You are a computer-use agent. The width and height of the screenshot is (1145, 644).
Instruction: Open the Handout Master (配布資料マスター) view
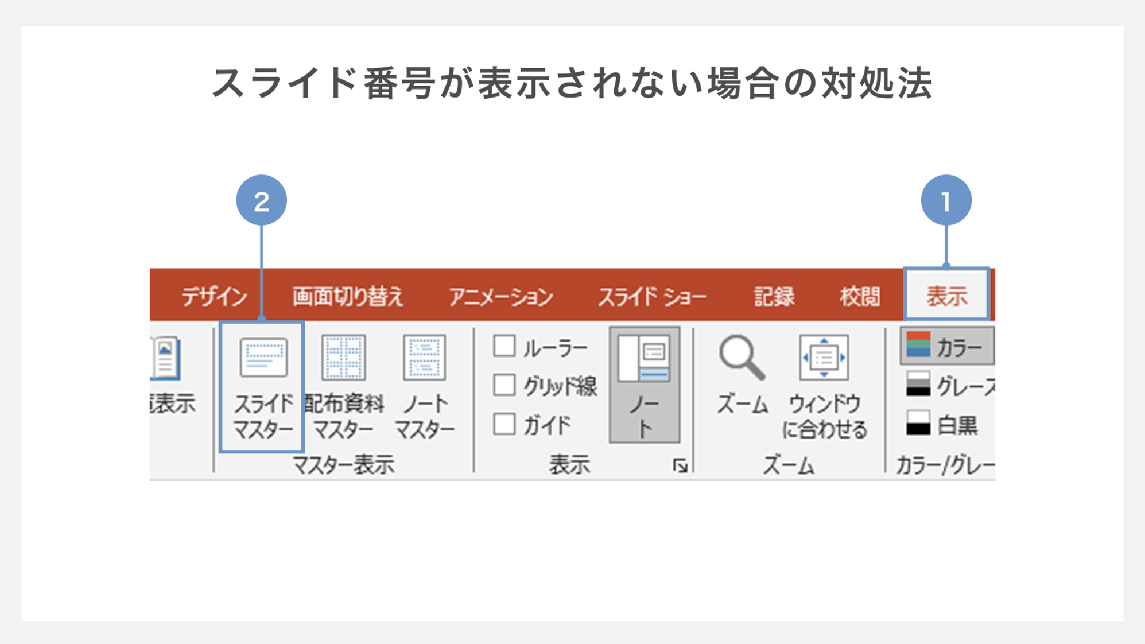(x=343, y=387)
